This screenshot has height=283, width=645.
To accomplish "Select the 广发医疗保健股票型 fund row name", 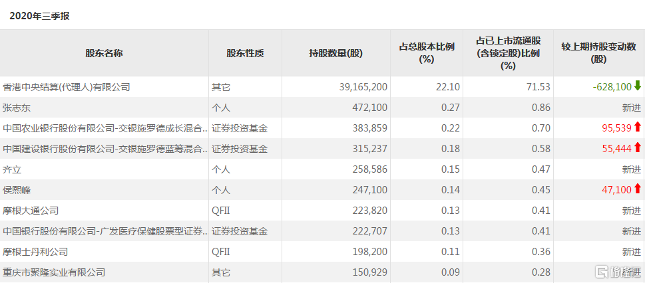I will (105, 231).
